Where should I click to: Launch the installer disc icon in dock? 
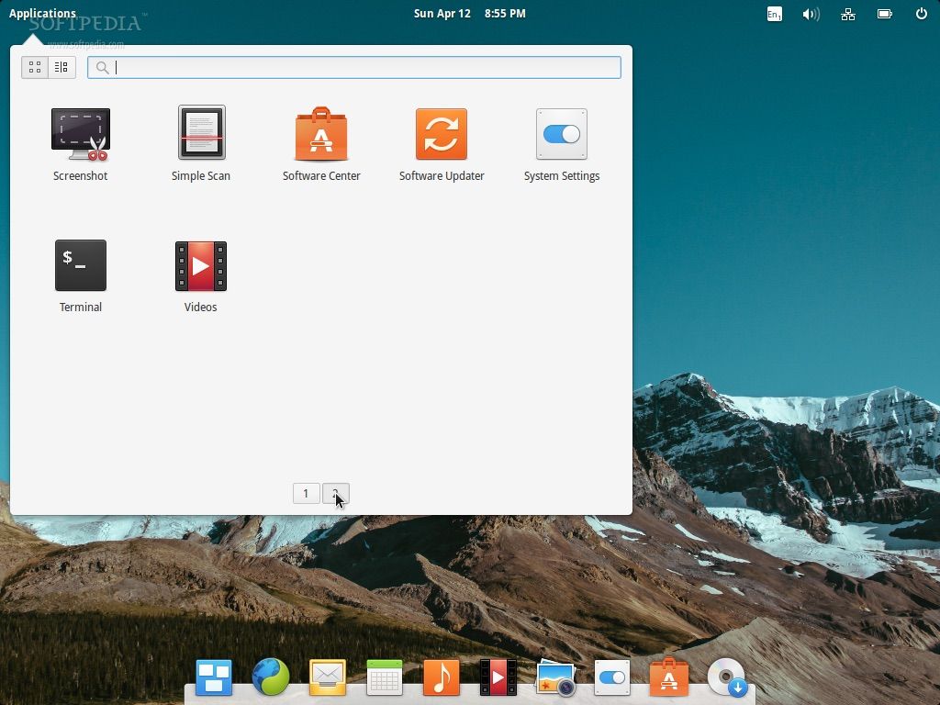(727, 678)
